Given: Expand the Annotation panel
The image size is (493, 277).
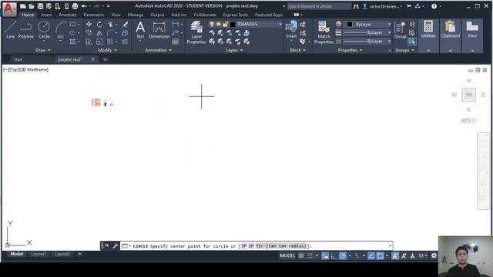Looking at the screenshot, I should [x=158, y=50].
